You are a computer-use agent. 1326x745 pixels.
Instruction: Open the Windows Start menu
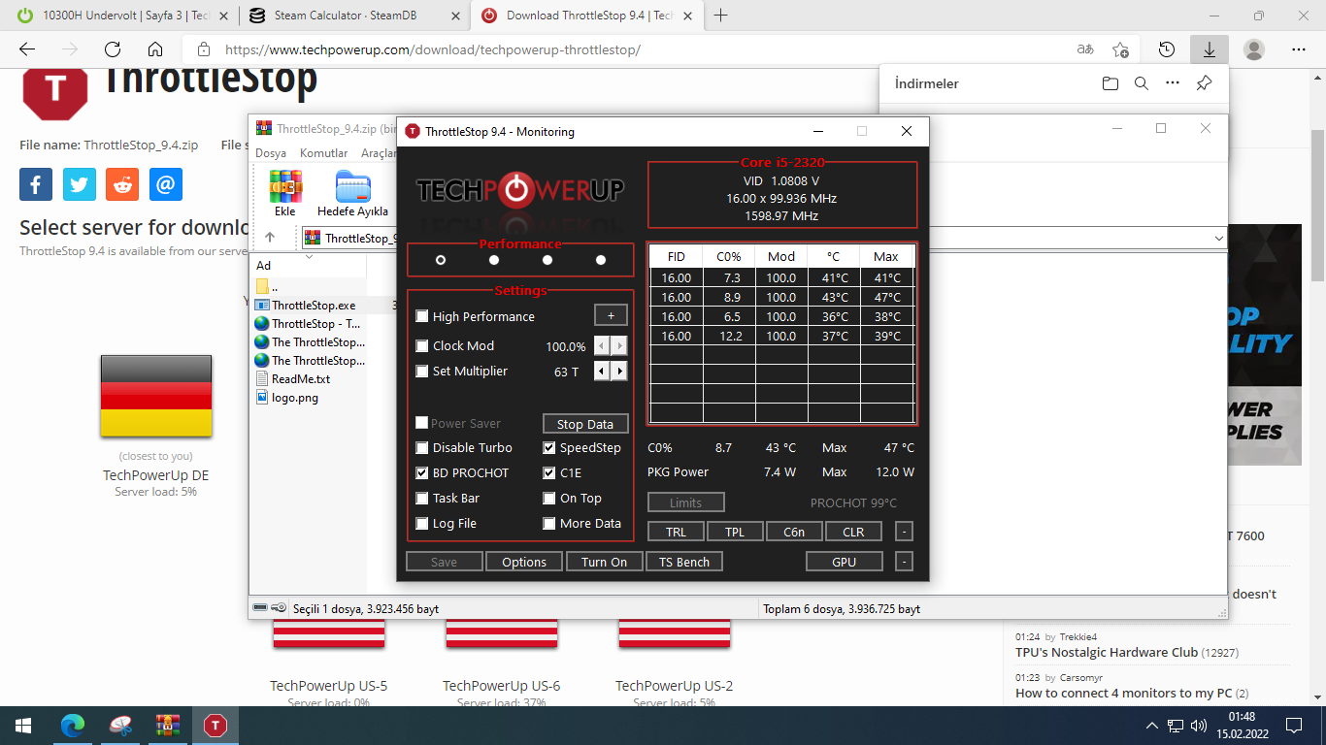(23, 726)
